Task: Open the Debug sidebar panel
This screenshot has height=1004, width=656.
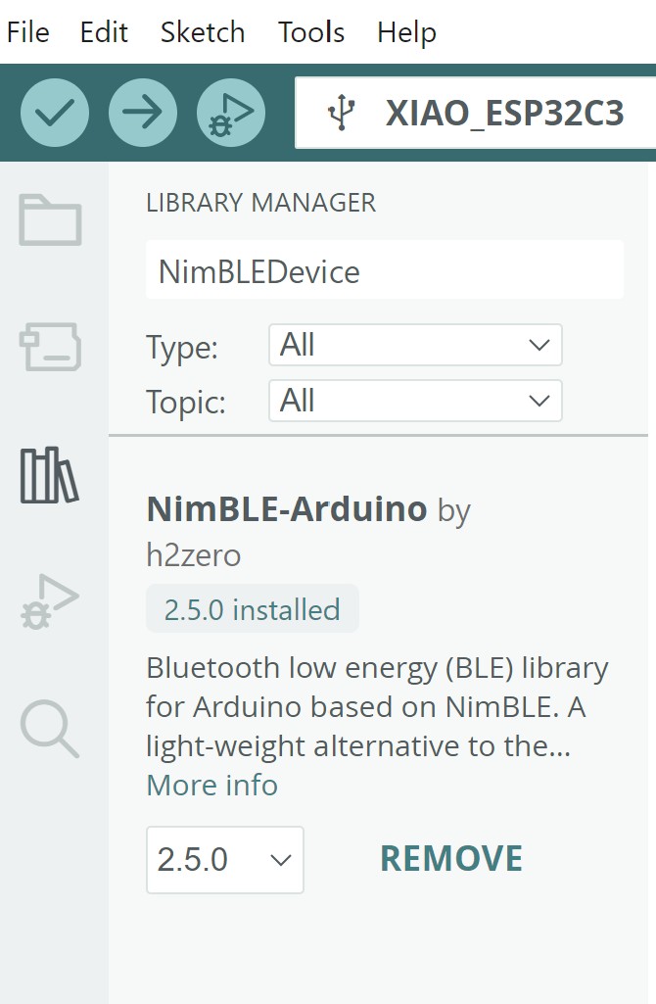Action: (x=50, y=600)
